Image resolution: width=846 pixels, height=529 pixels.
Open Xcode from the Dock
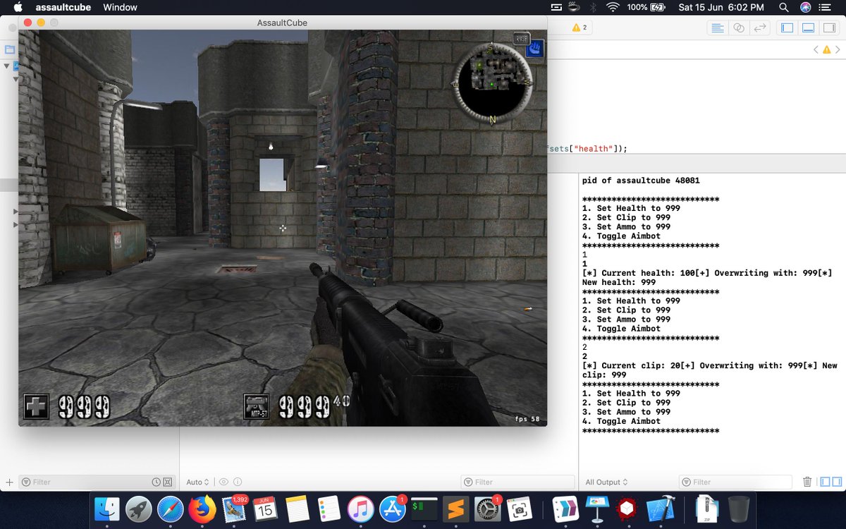pyautogui.click(x=661, y=509)
